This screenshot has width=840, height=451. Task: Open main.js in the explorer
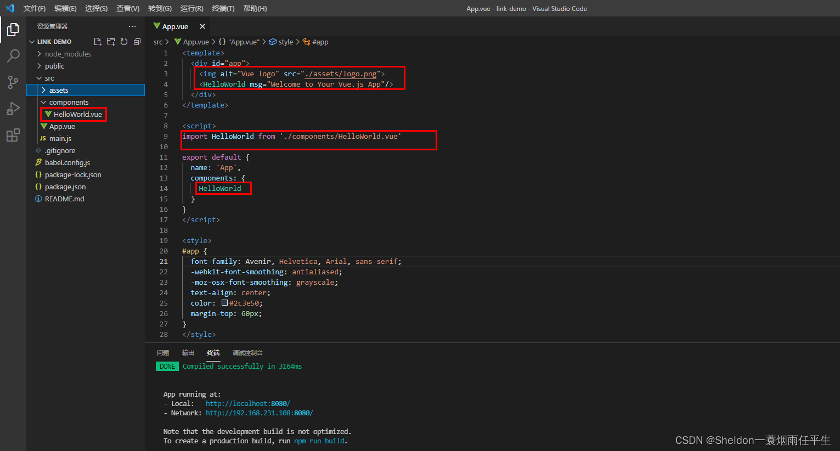(60, 138)
